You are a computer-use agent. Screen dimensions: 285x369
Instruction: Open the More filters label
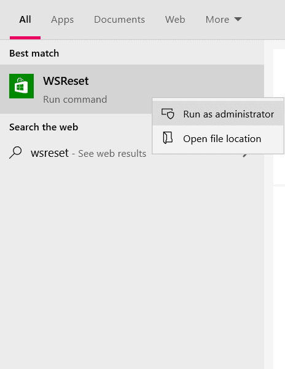(217, 20)
